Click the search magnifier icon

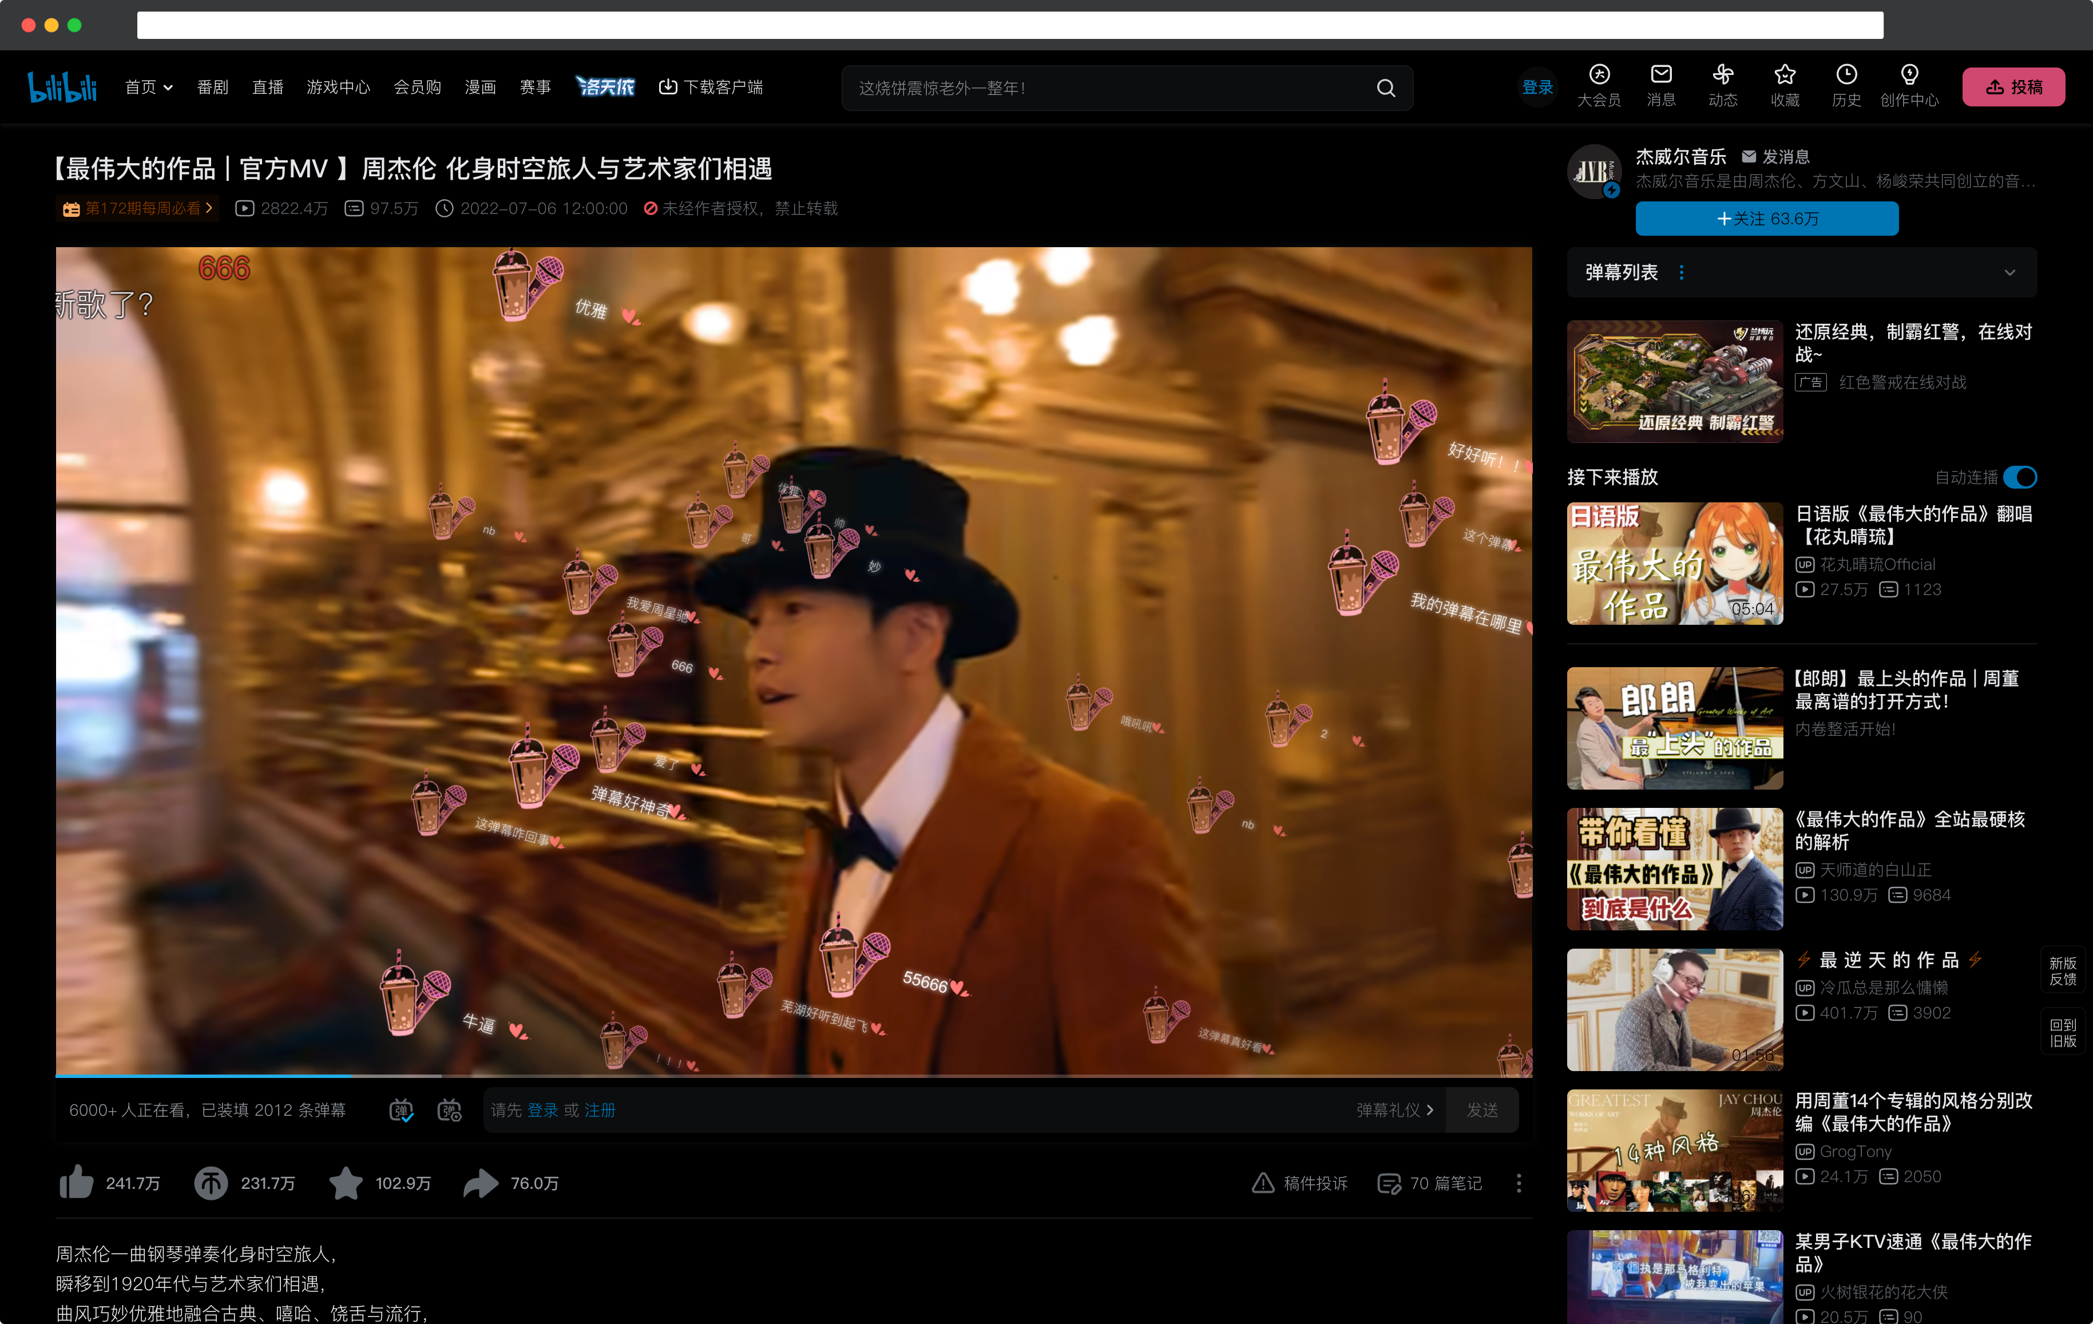click(1385, 88)
